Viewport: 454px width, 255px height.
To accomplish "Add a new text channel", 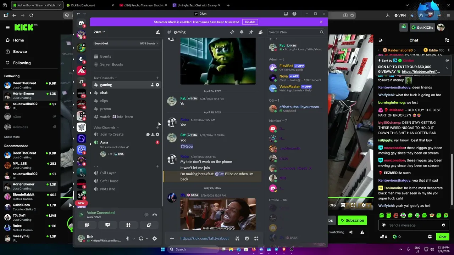I will point(157,78).
